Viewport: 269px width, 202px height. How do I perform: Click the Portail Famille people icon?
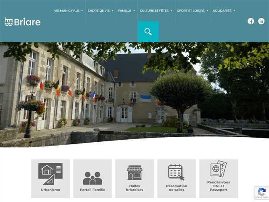pyautogui.click(x=92, y=178)
